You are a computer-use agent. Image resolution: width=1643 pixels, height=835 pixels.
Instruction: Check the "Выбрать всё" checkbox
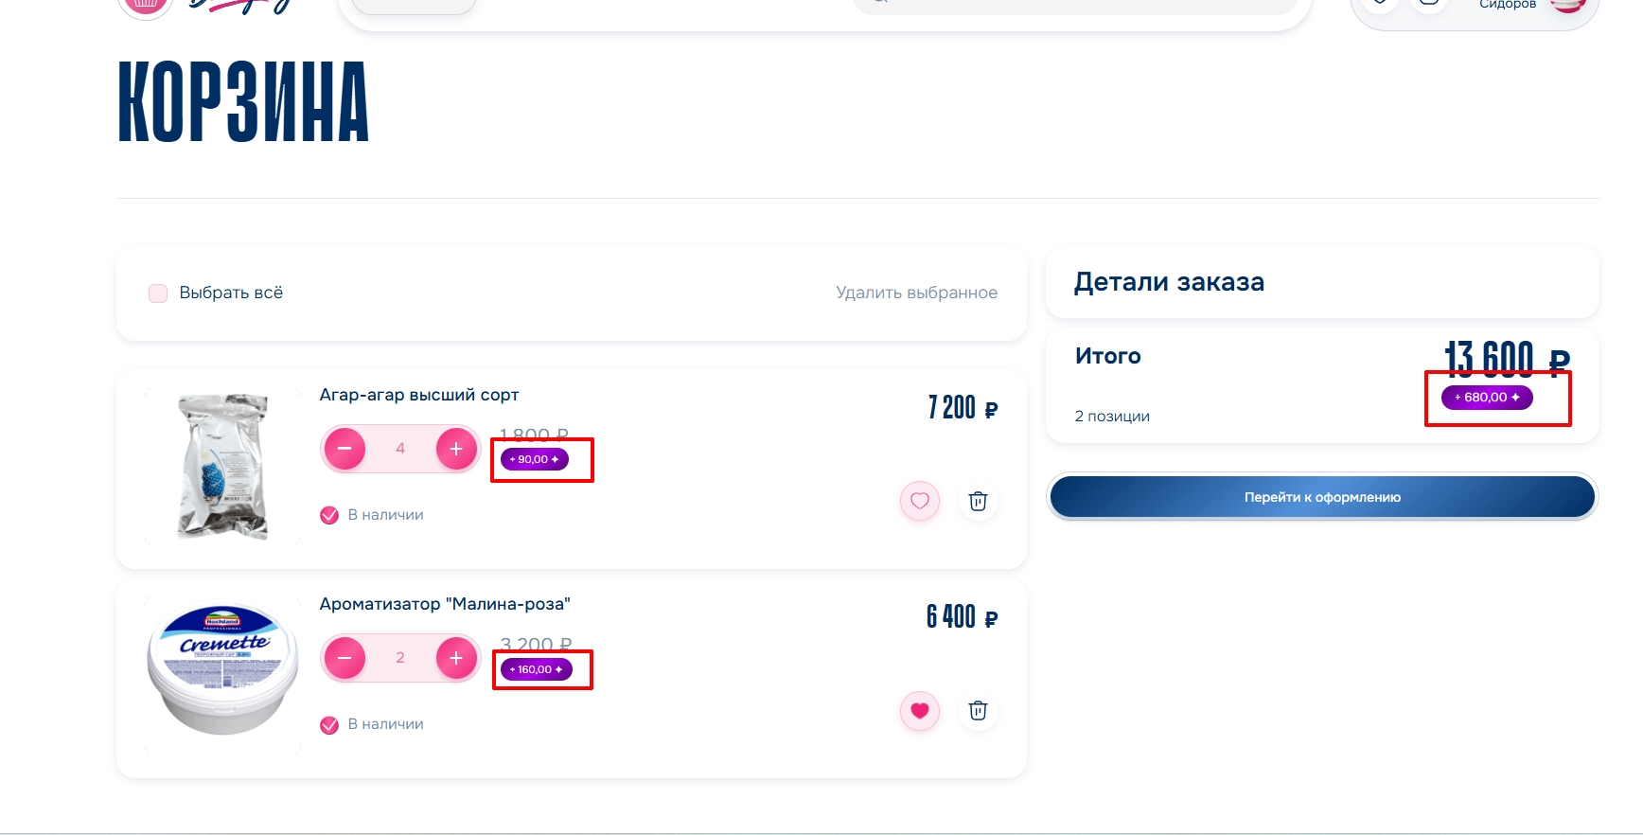[158, 293]
